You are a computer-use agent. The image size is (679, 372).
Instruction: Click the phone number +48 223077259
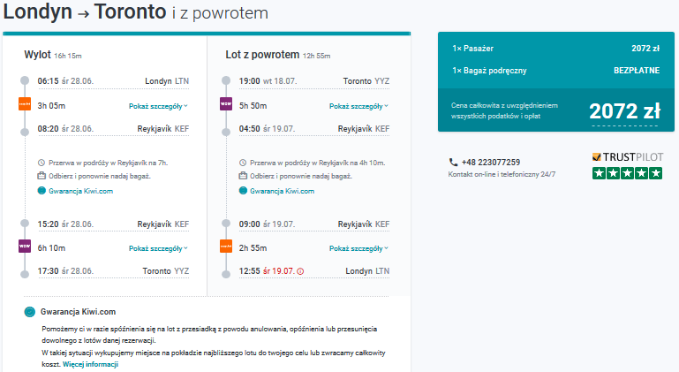[491, 163]
